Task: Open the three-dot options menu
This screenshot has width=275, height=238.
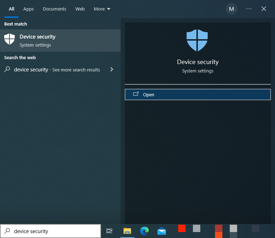Action: pyautogui.click(x=249, y=9)
